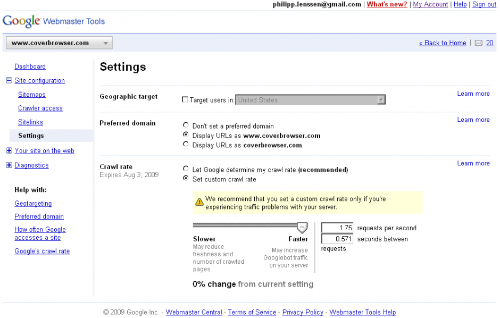The height and width of the screenshot is (318, 500).
Task: Open Geotargeting help link
Action: (33, 203)
